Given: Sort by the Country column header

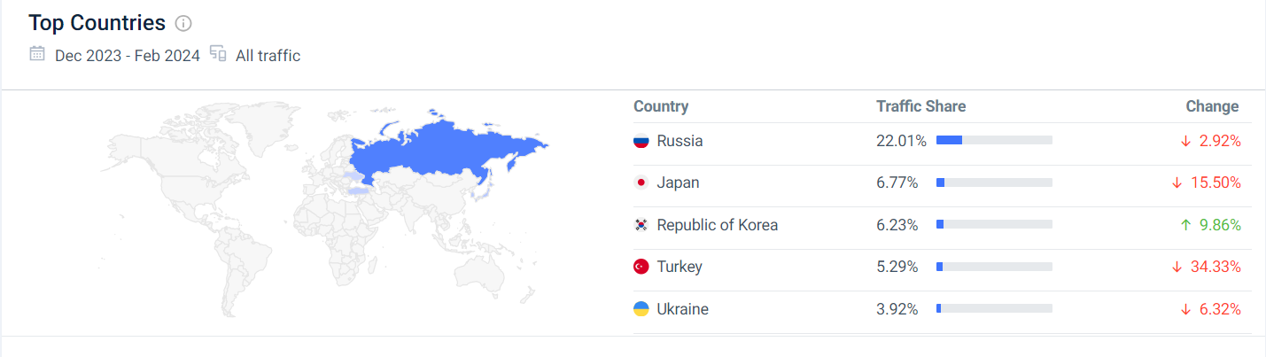Looking at the screenshot, I should click(x=661, y=106).
